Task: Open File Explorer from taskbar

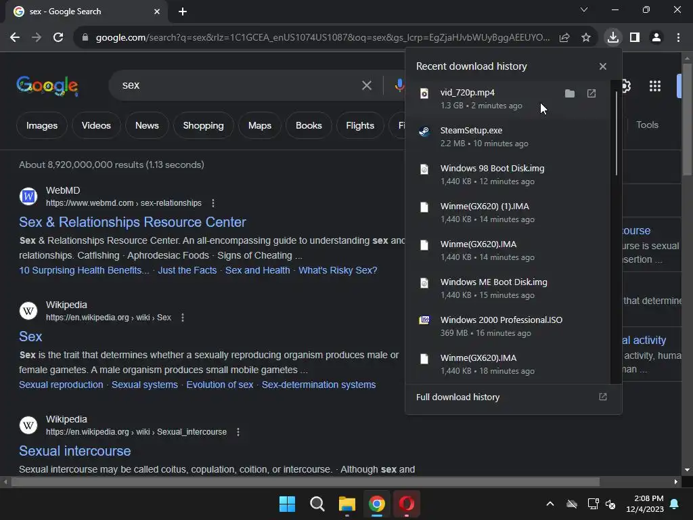Action: [x=347, y=504]
